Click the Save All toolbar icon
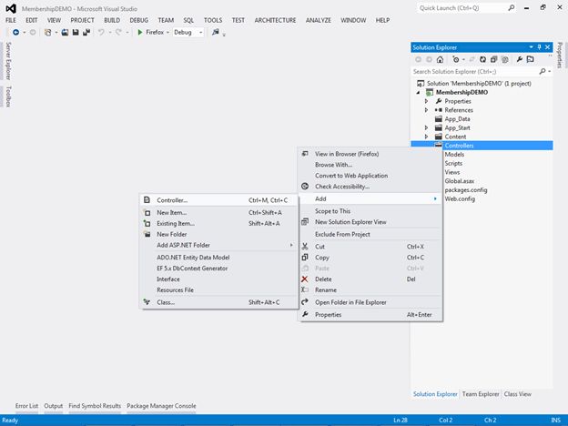This screenshot has height=426, width=568. pyautogui.click(x=86, y=32)
